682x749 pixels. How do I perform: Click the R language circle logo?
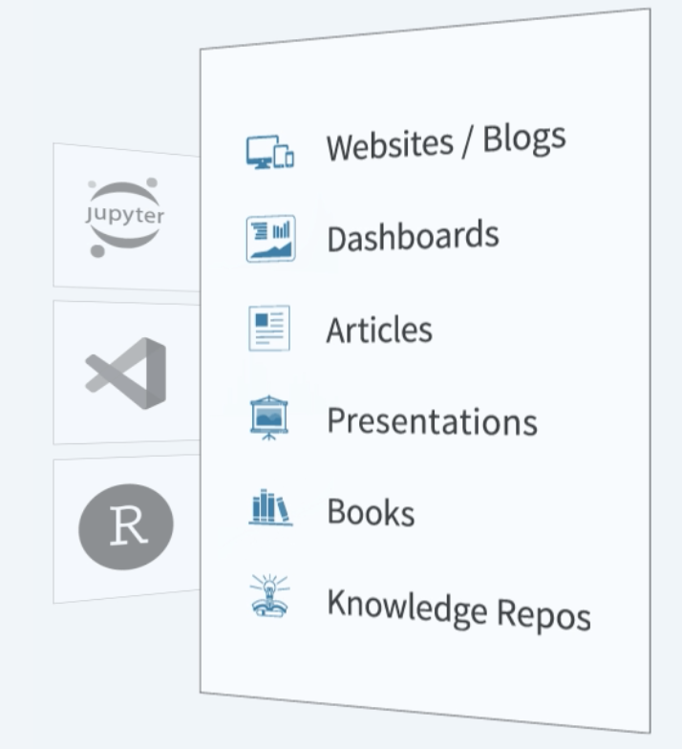126,526
